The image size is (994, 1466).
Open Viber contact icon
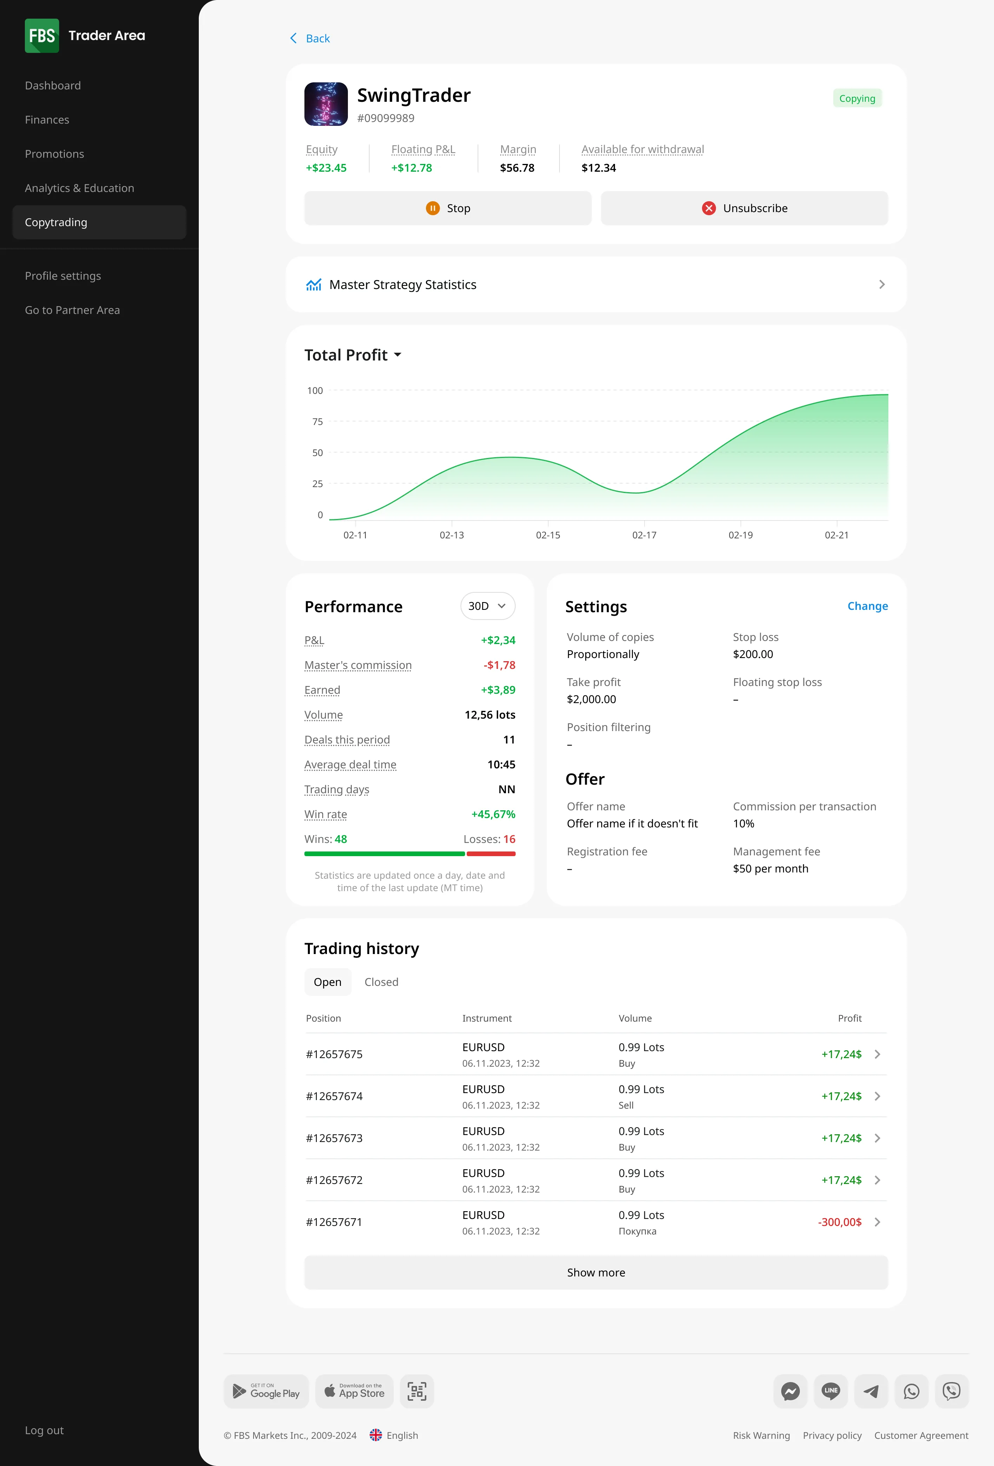(952, 1391)
